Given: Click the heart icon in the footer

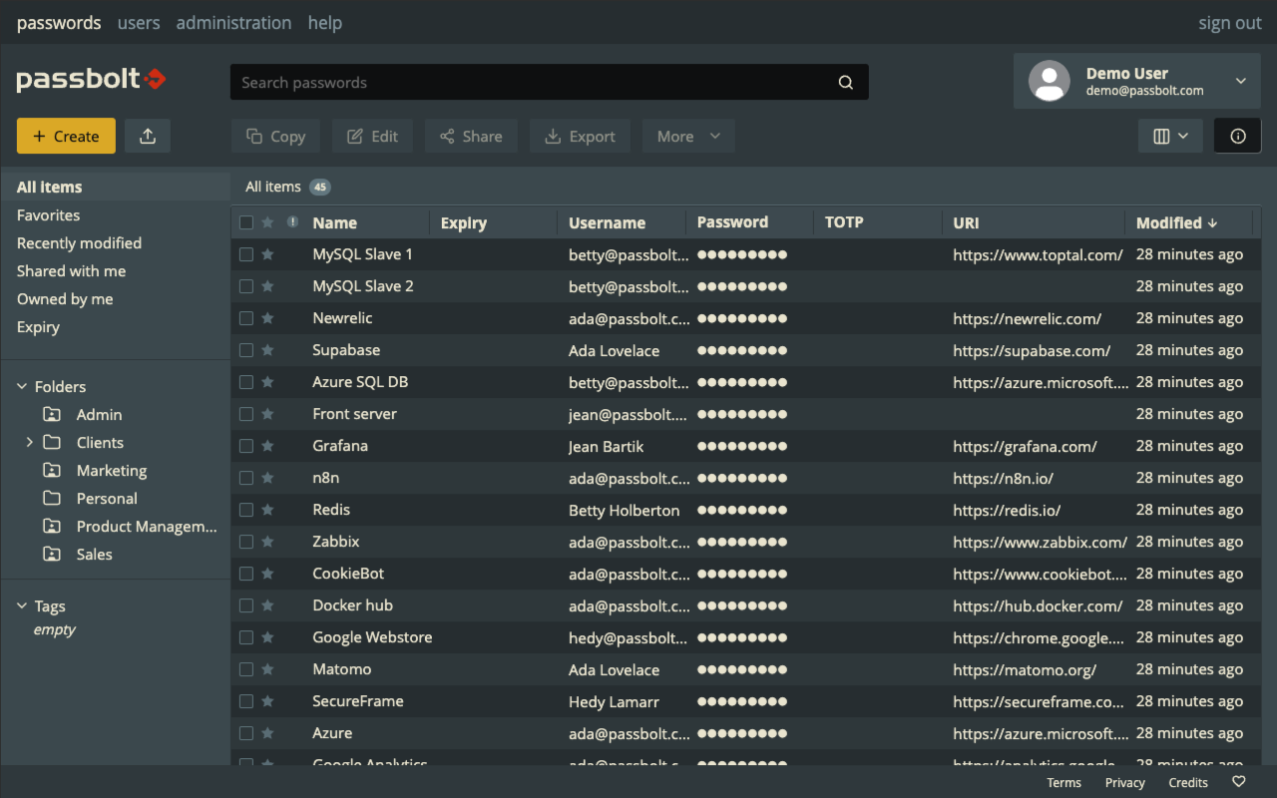Looking at the screenshot, I should pos(1238,782).
